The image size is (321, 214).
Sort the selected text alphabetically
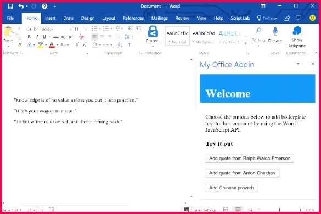[x=120, y=44]
